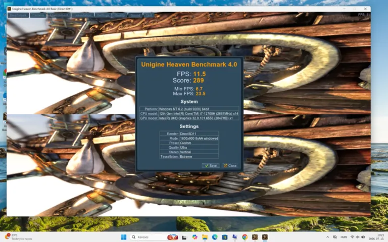Click the Platform row Windows NT 6.2
388x242 pixels.
pyautogui.click(x=189, y=109)
